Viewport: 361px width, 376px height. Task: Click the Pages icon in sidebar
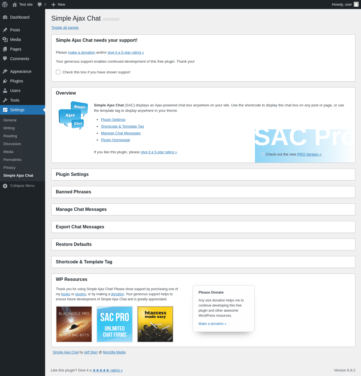point(5,49)
